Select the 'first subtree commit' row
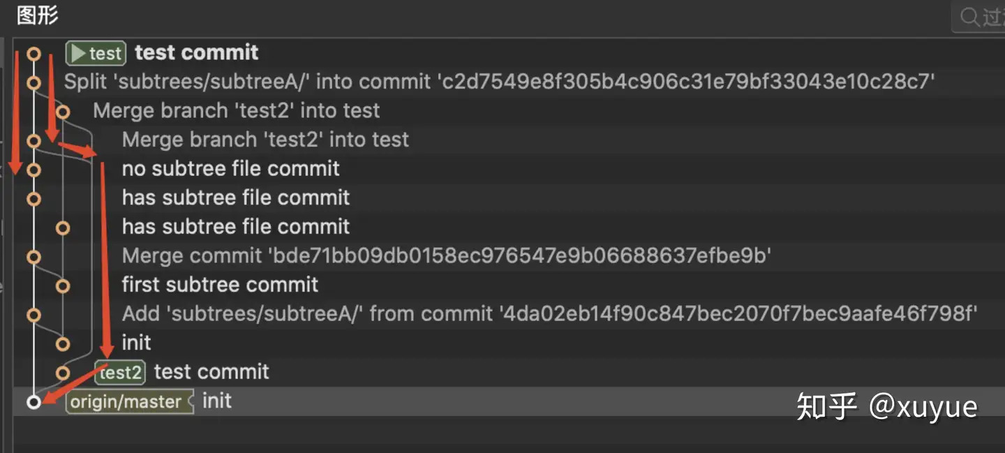Image resolution: width=1005 pixels, height=453 pixels. [x=220, y=285]
